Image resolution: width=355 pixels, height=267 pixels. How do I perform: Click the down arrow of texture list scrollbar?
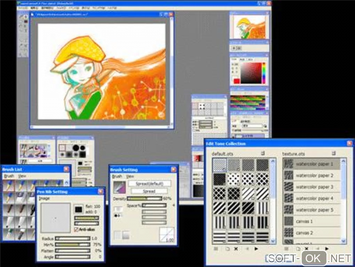click(343, 241)
